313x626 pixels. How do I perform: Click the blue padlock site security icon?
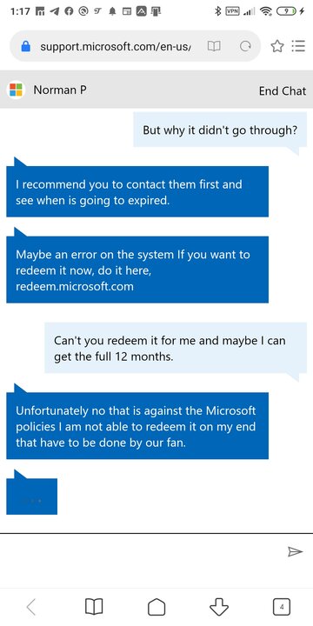(x=26, y=47)
